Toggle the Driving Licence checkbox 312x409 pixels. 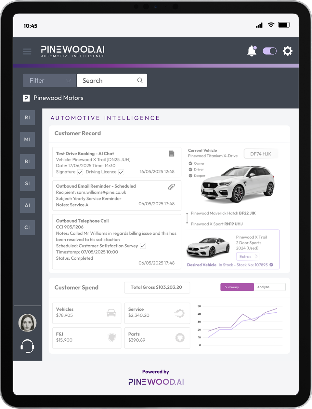click(x=121, y=172)
